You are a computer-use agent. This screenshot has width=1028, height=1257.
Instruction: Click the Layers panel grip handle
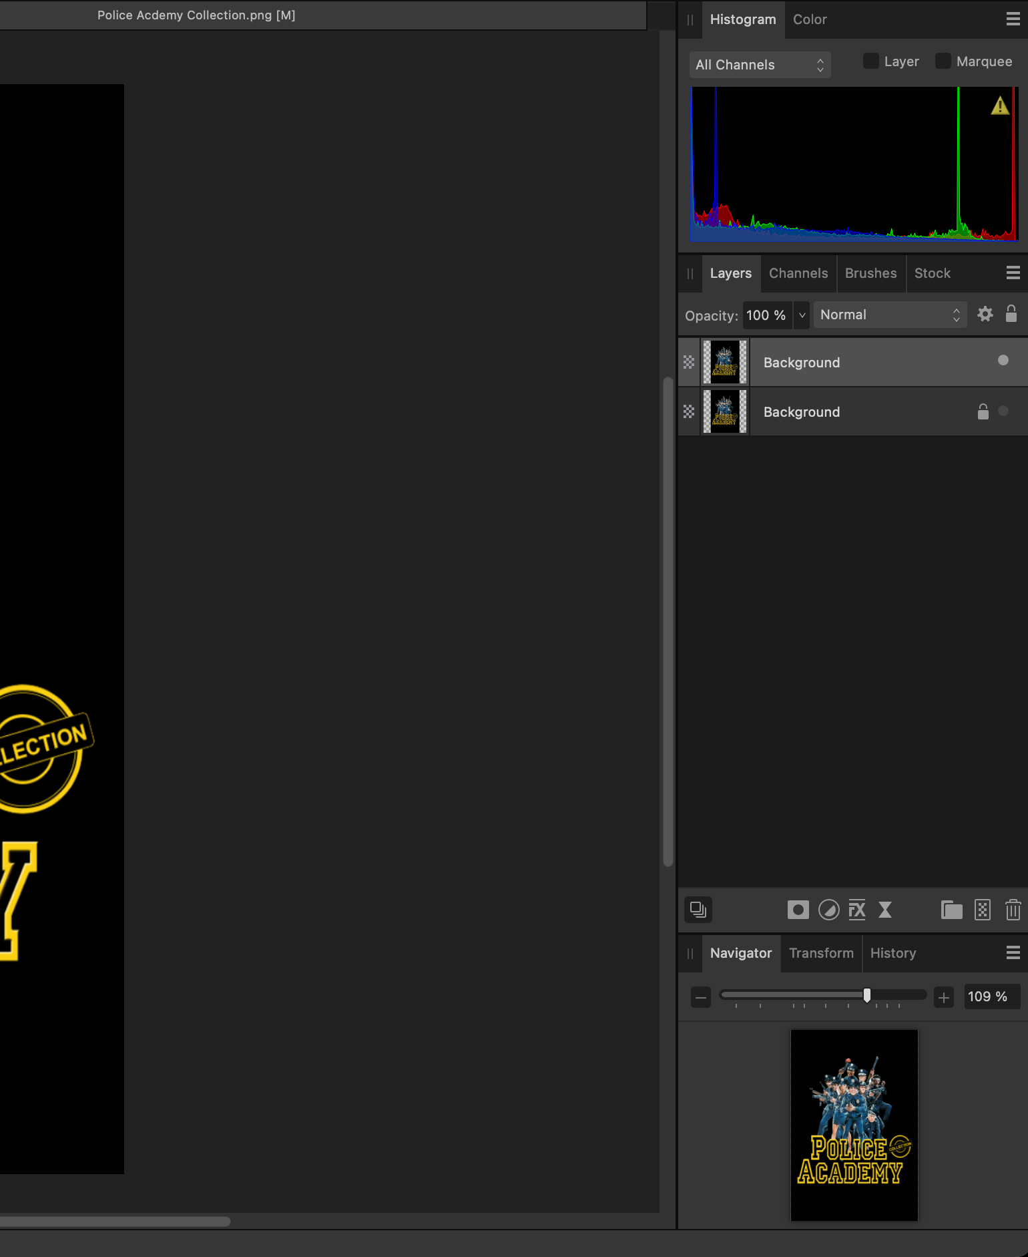[690, 274]
